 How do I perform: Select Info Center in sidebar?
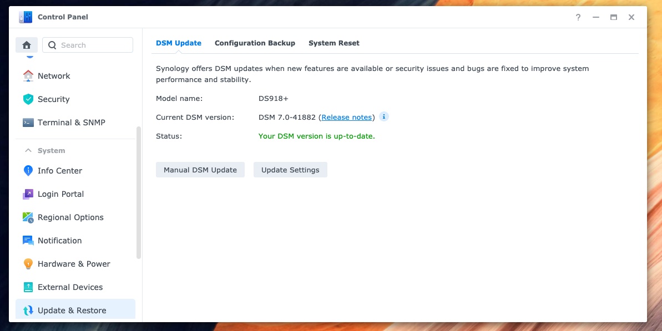pyautogui.click(x=75, y=171)
